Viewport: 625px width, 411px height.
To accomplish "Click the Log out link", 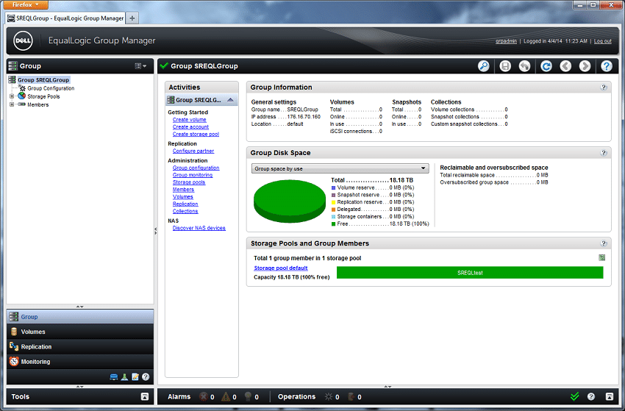I will 603,41.
